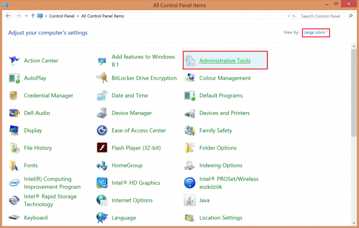This screenshot has width=359, height=228.
Task: Click the Devices and Printers icon
Action: click(190, 113)
